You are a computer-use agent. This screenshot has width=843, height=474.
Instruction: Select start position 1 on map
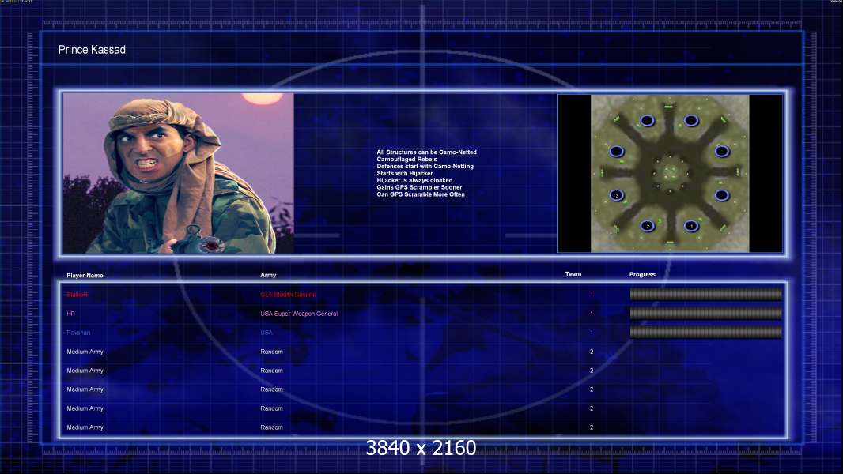691,226
